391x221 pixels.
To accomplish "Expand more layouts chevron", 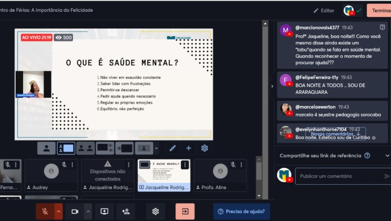I will pyautogui.click(x=156, y=148).
